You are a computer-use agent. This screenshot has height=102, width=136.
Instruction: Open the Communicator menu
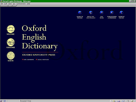(x=21, y=4)
